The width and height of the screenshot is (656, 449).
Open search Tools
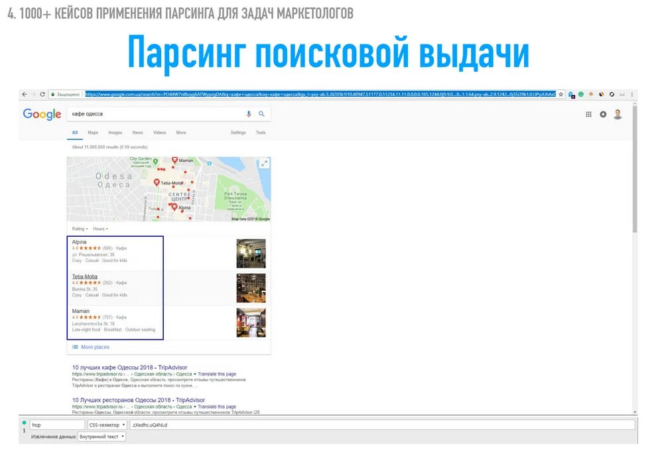(261, 133)
